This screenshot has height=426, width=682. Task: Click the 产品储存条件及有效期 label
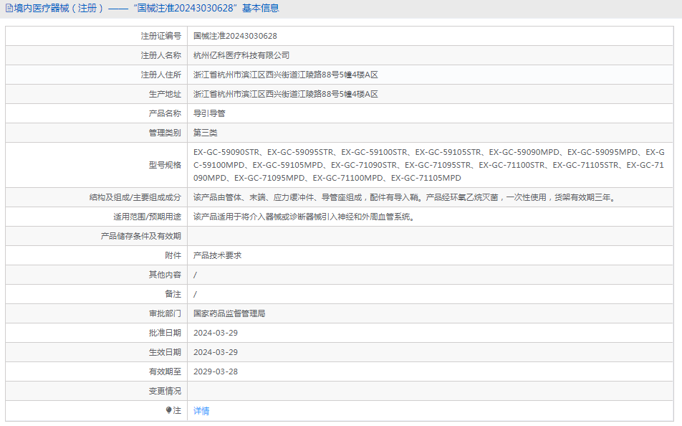(141, 236)
